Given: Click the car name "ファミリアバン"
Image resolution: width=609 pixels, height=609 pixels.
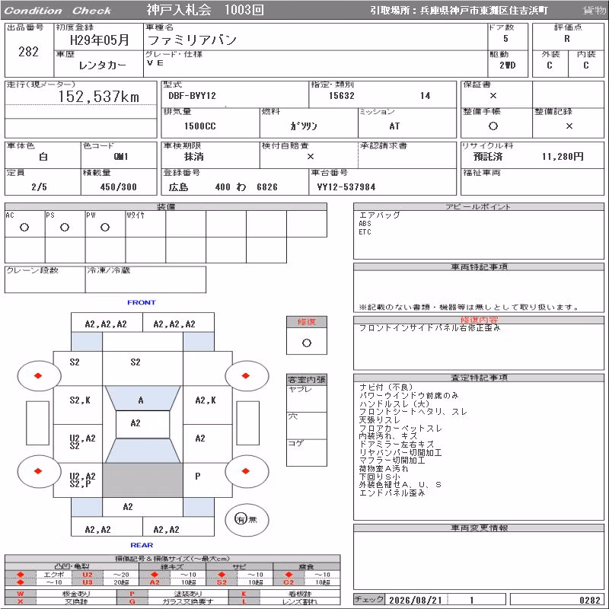Looking at the screenshot, I should [192, 40].
